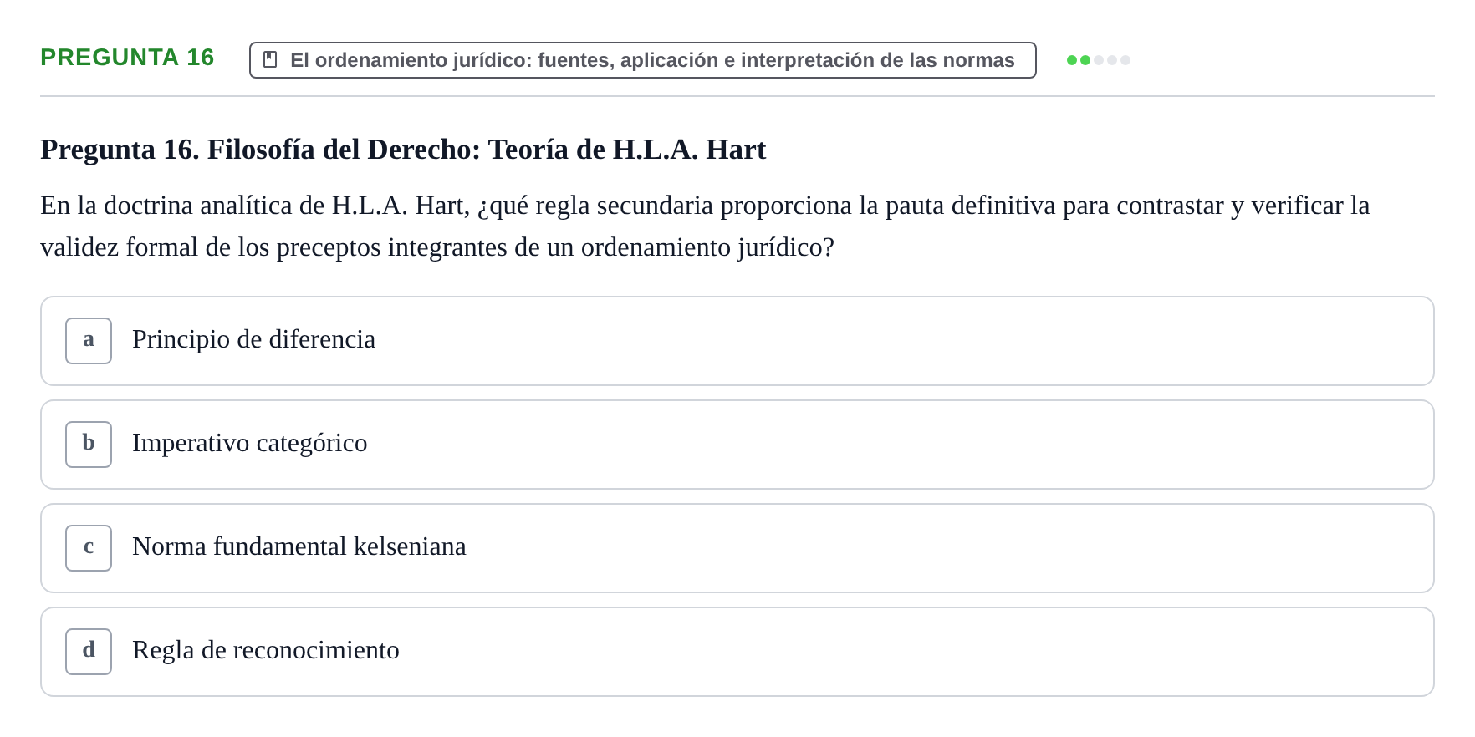Choose option 'Principio de diferencia'

pos(737,341)
